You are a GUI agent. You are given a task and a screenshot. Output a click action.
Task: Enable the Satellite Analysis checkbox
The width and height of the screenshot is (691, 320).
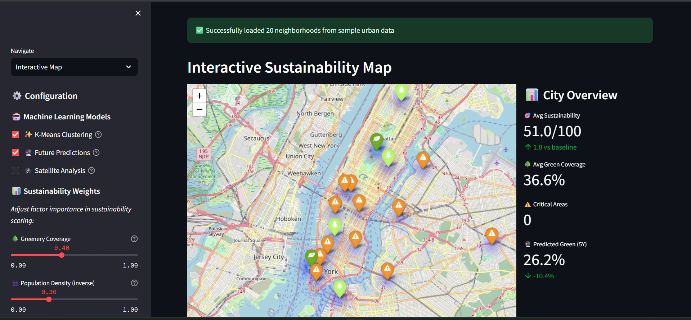pyautogui.click(x=15, y=170)
